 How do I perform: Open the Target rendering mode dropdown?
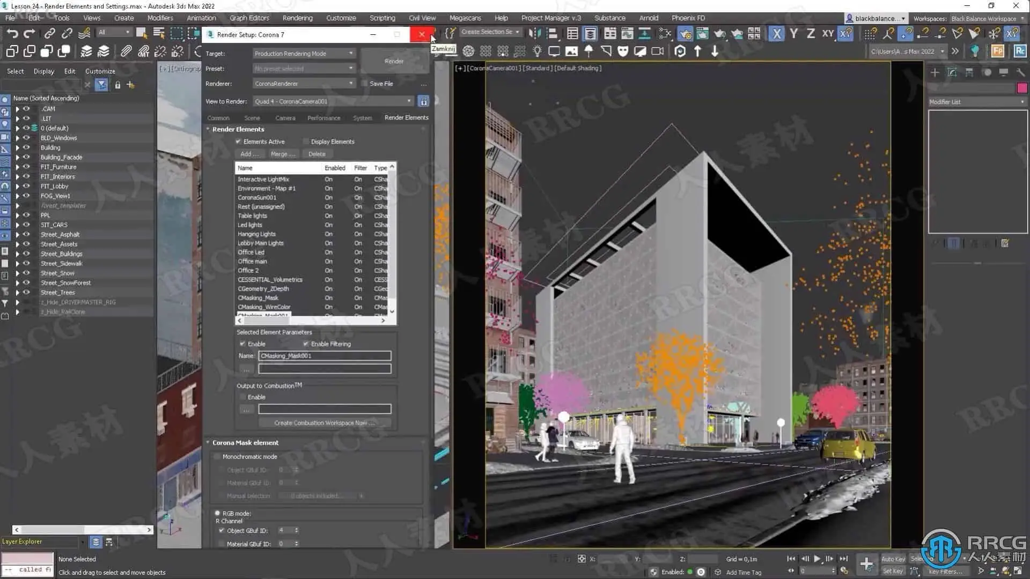coord(304,54)
